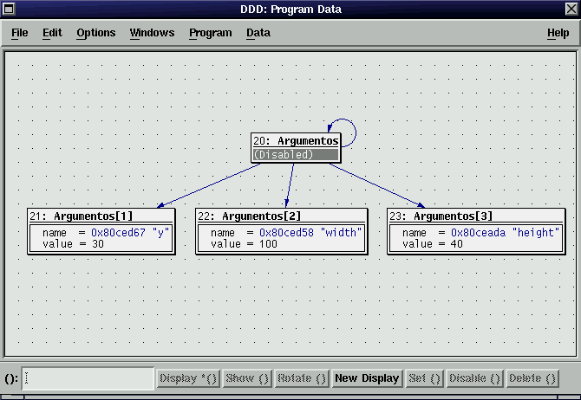Click the argument input field
Image resolution: width=581 pixels, height=400 pixels.
click(88, 378)
